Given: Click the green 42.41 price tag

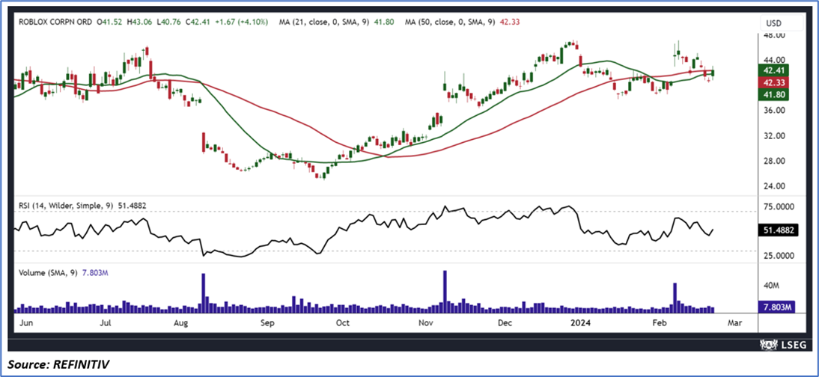Looking at the screenshot, I should tap(773, 70).
